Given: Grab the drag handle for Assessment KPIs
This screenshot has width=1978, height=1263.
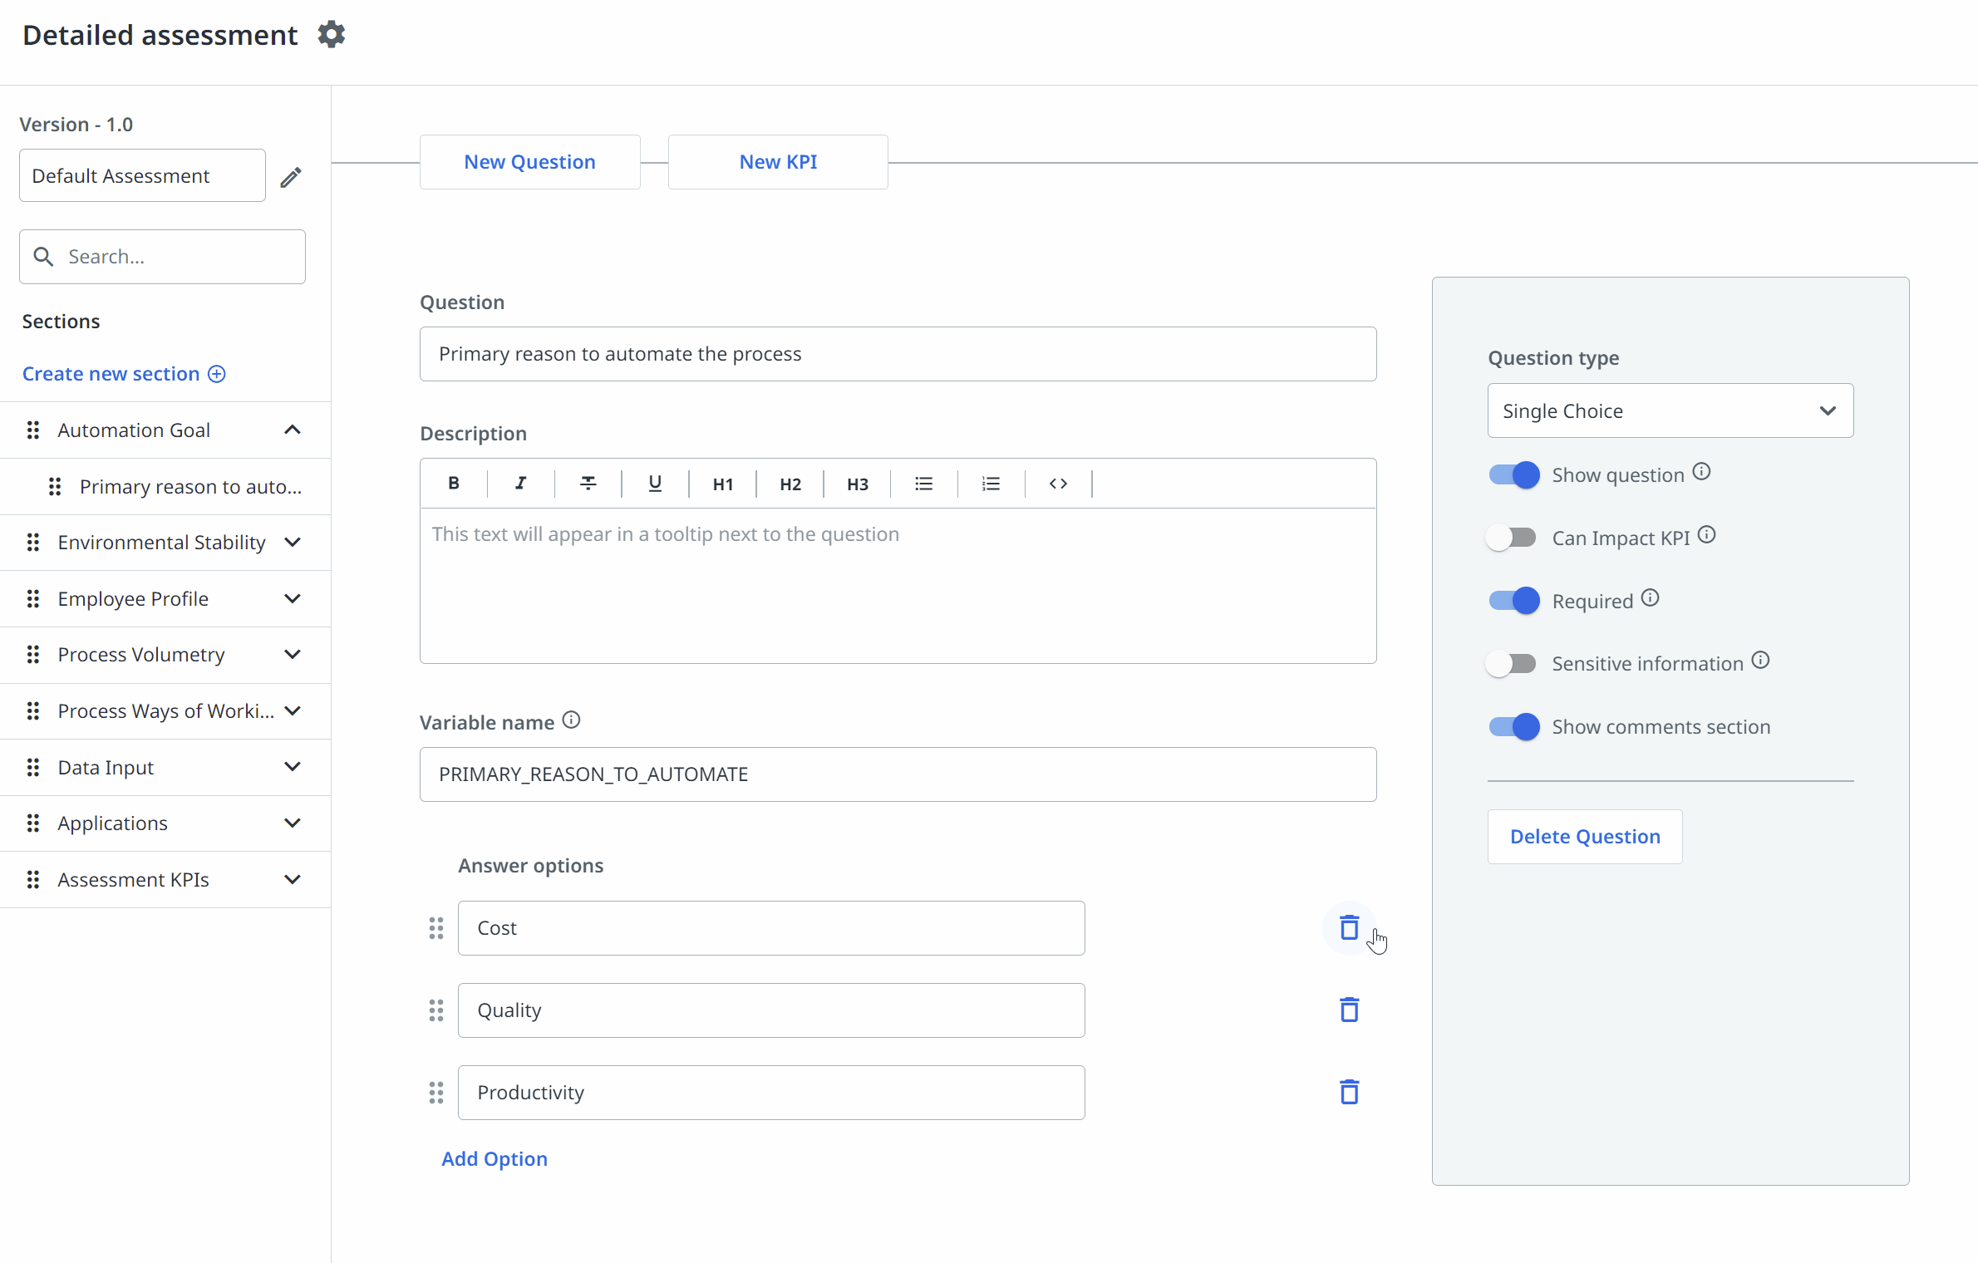Looking at the screenshot, I should (33, 880).
